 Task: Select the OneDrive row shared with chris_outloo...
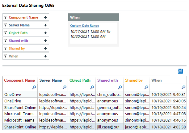(x=94, y=95)
